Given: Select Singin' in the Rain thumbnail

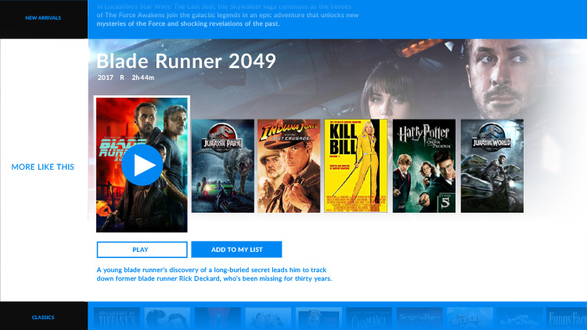Looking at the screenshot, I should tap(420, 319).
